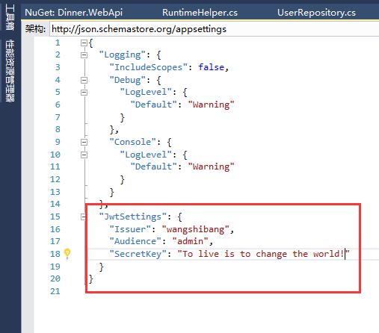Open the UserRepository.cs tab
Image resolution: width=379 pixels, height=333 pixels.
pyautogui.click(x=316, y=13)
